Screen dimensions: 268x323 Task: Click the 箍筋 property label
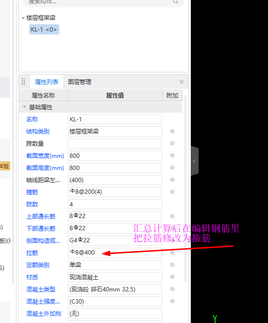(32, 192)
